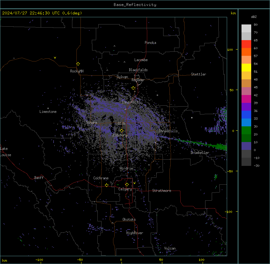This screenshot has height=264, width=270.
Task: Click the Lake Louise label
Action: tap(5, 152)
